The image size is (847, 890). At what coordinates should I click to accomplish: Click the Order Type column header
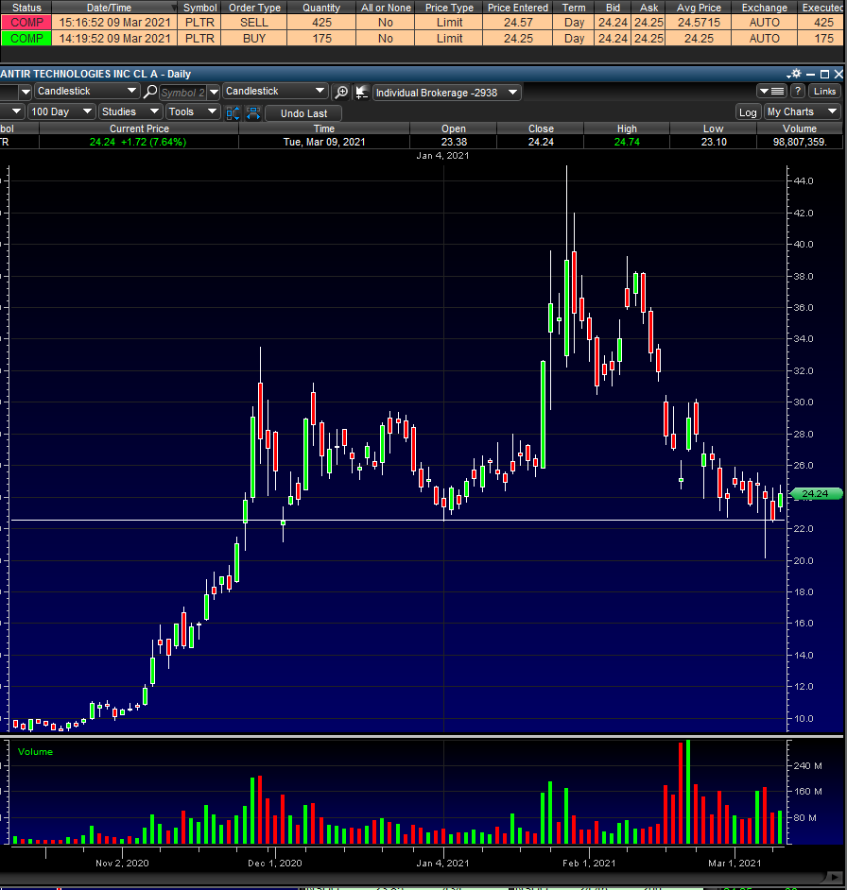point(254,8)
